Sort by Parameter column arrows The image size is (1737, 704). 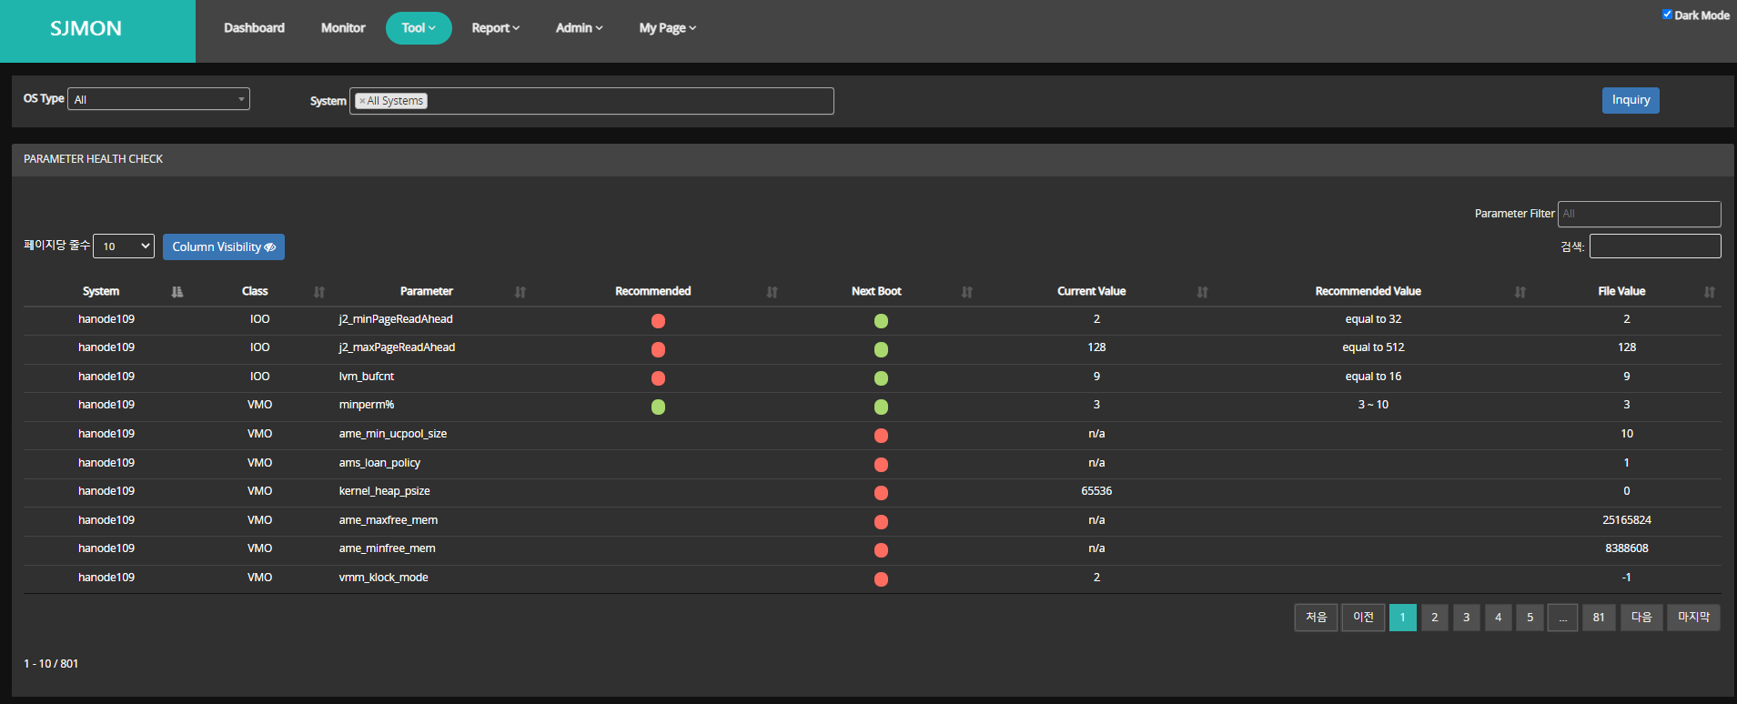(x=520, y=292)
